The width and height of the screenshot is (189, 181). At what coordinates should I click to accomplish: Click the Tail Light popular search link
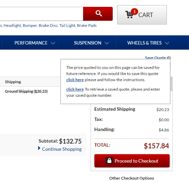(x=67, y=25)
